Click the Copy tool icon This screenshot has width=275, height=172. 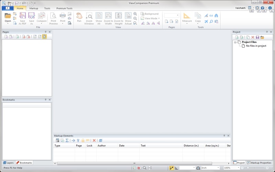[198, 15]
